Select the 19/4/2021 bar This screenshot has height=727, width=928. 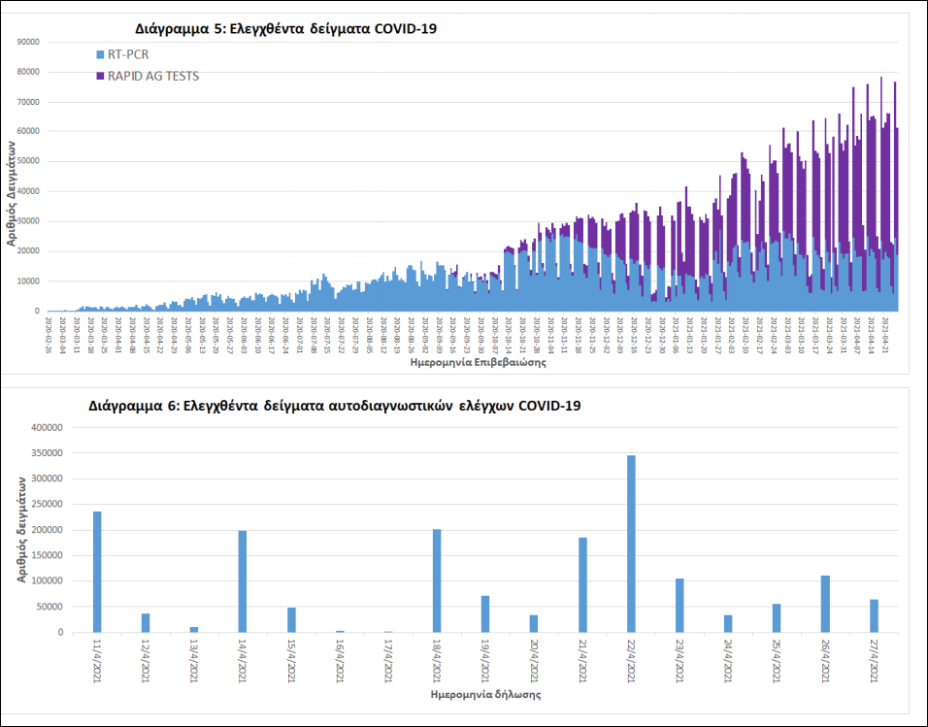485,613
